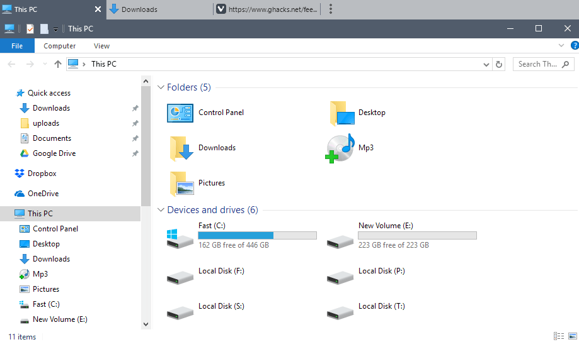The height and width of the screenshot is (342, 579).
Task: Select the Local Disk (T:) drive icon
Action: (x=340, y=312)
